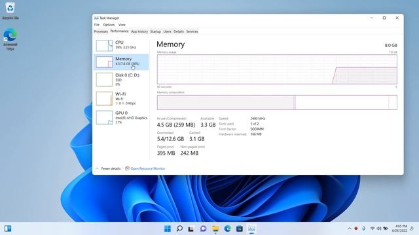Click the Wi-Fi network tray icon
This screenshot has width=419, height=235.
point(373,228)
